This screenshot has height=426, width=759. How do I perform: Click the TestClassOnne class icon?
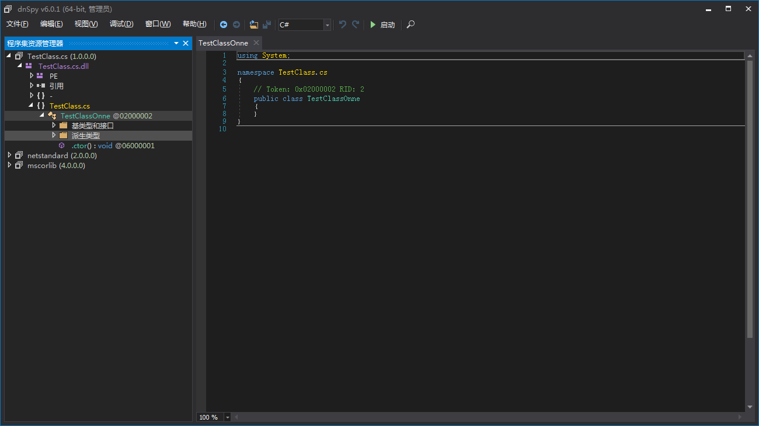(52, 116)
